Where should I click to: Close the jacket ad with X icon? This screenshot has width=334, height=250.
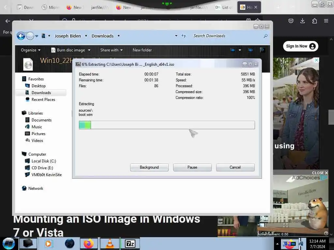tap(316, 60)
